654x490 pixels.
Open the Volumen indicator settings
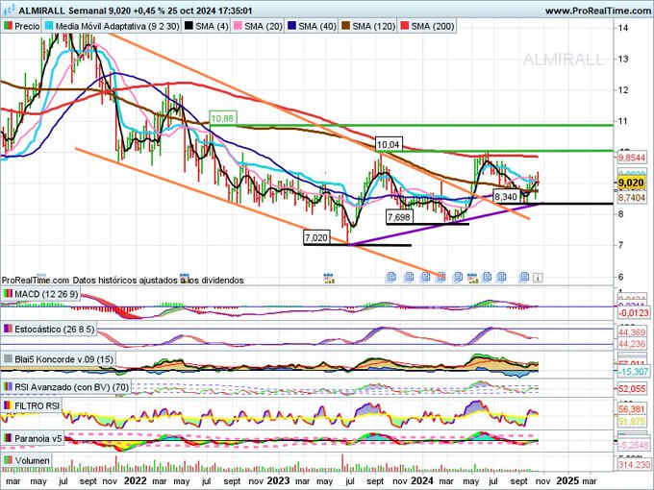pos(26,460)
